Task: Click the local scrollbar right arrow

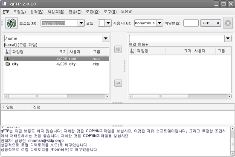Action: [107, 96]
